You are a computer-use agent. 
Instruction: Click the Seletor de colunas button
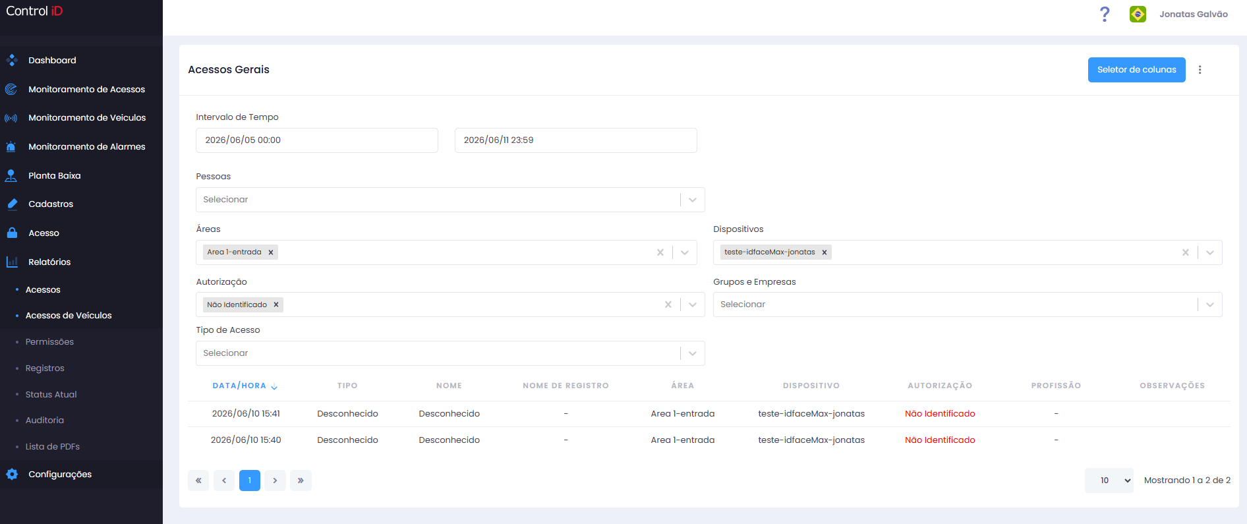tap(1136, 70)
